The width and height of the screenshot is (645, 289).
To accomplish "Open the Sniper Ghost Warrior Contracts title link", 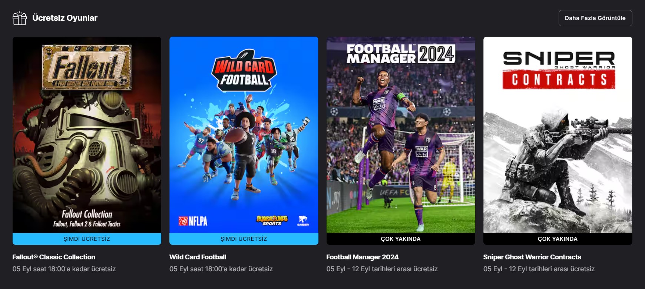I will pos(532,257).
